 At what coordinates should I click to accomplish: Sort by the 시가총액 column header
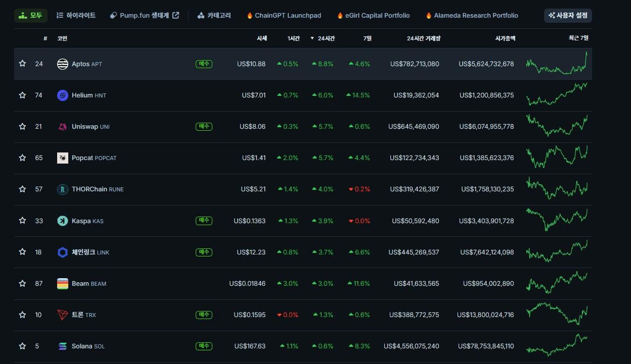505,38
